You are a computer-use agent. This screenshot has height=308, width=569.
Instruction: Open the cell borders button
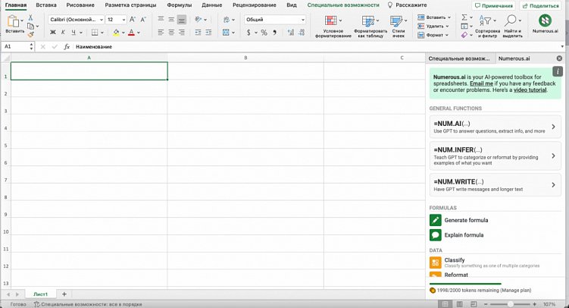click(95, 33)
